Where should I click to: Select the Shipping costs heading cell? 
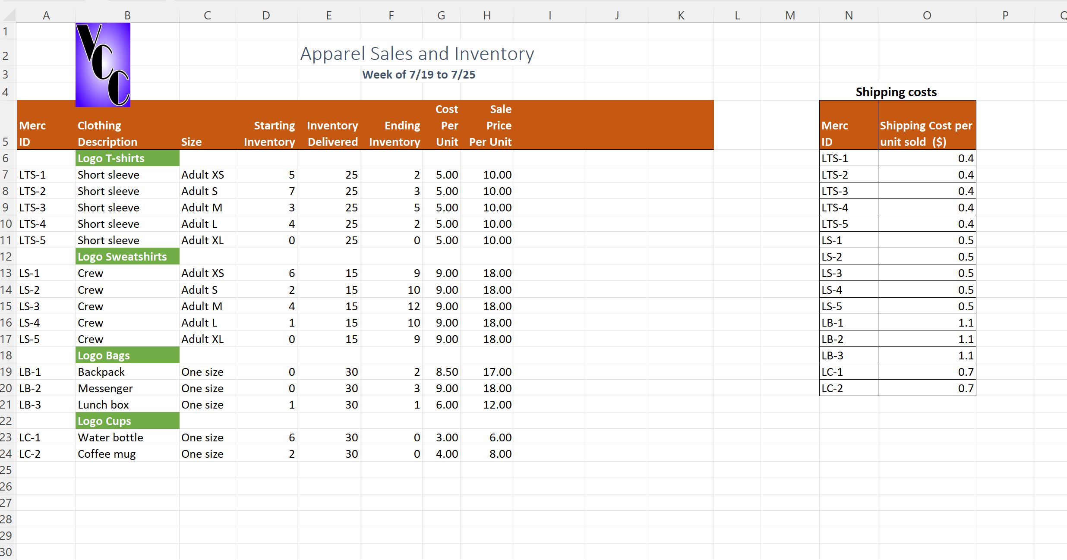[x=896, y=92]
